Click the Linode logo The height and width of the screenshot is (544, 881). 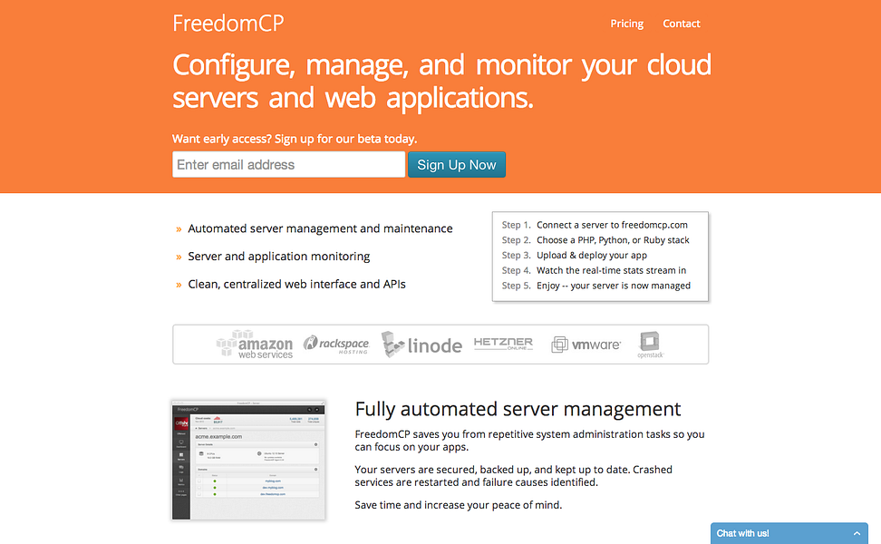pos(421,345)
